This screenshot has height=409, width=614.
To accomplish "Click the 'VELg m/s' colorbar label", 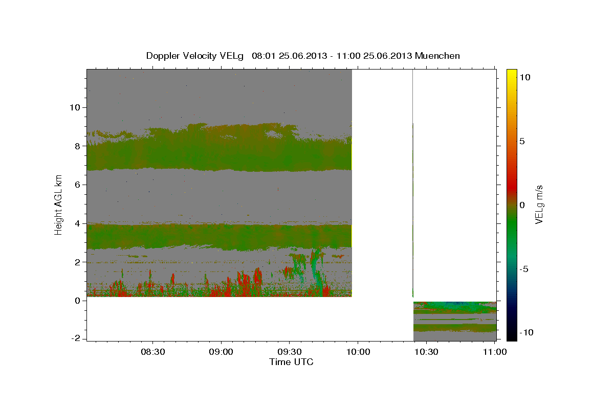I will pyautogui.click(x=539, y=204).
